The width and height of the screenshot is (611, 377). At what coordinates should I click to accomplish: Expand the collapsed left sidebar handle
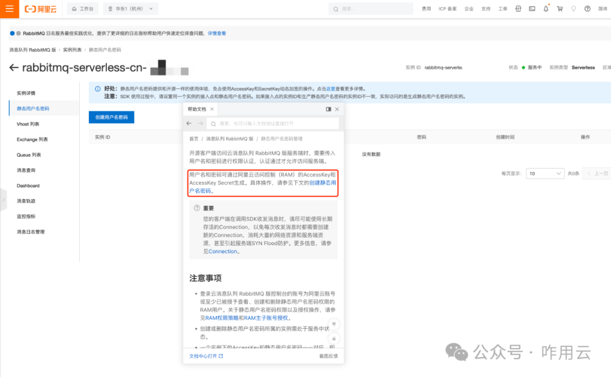(3, 200)
